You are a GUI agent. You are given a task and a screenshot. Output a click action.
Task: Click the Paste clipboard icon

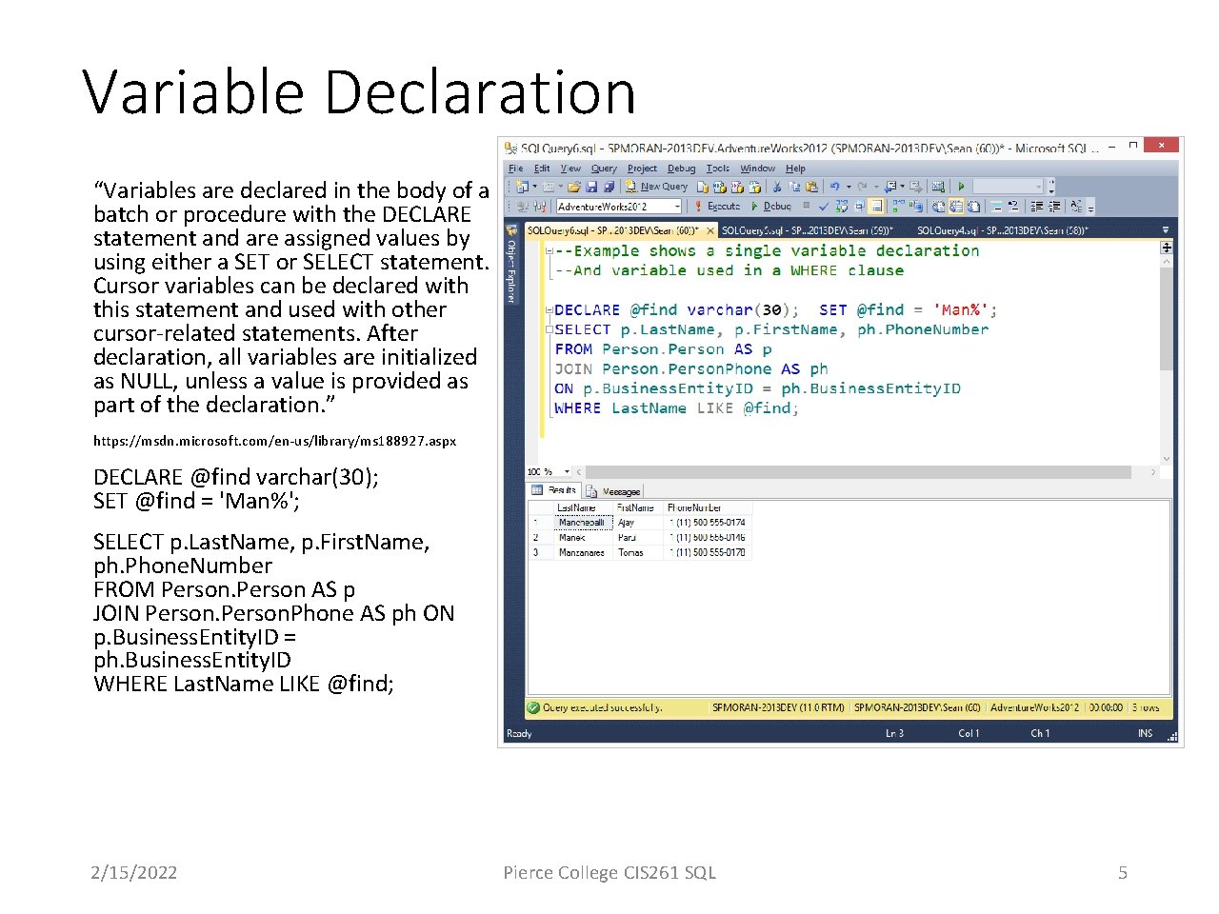click(811, 187)
